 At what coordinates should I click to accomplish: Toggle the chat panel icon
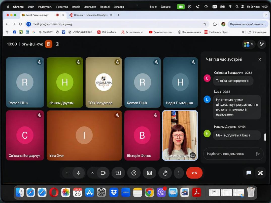[x=249, y=173]
